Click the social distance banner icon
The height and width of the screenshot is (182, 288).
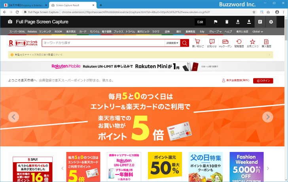pyautogui.click(x=26, y=43)
